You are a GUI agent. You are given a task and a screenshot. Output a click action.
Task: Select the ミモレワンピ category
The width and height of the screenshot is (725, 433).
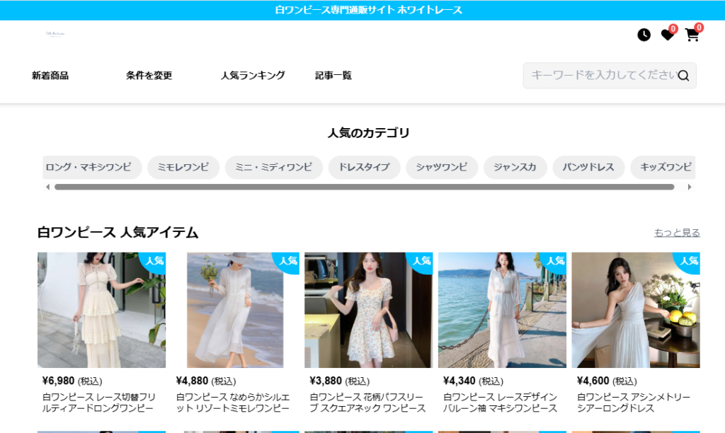(x=183, y=167)
